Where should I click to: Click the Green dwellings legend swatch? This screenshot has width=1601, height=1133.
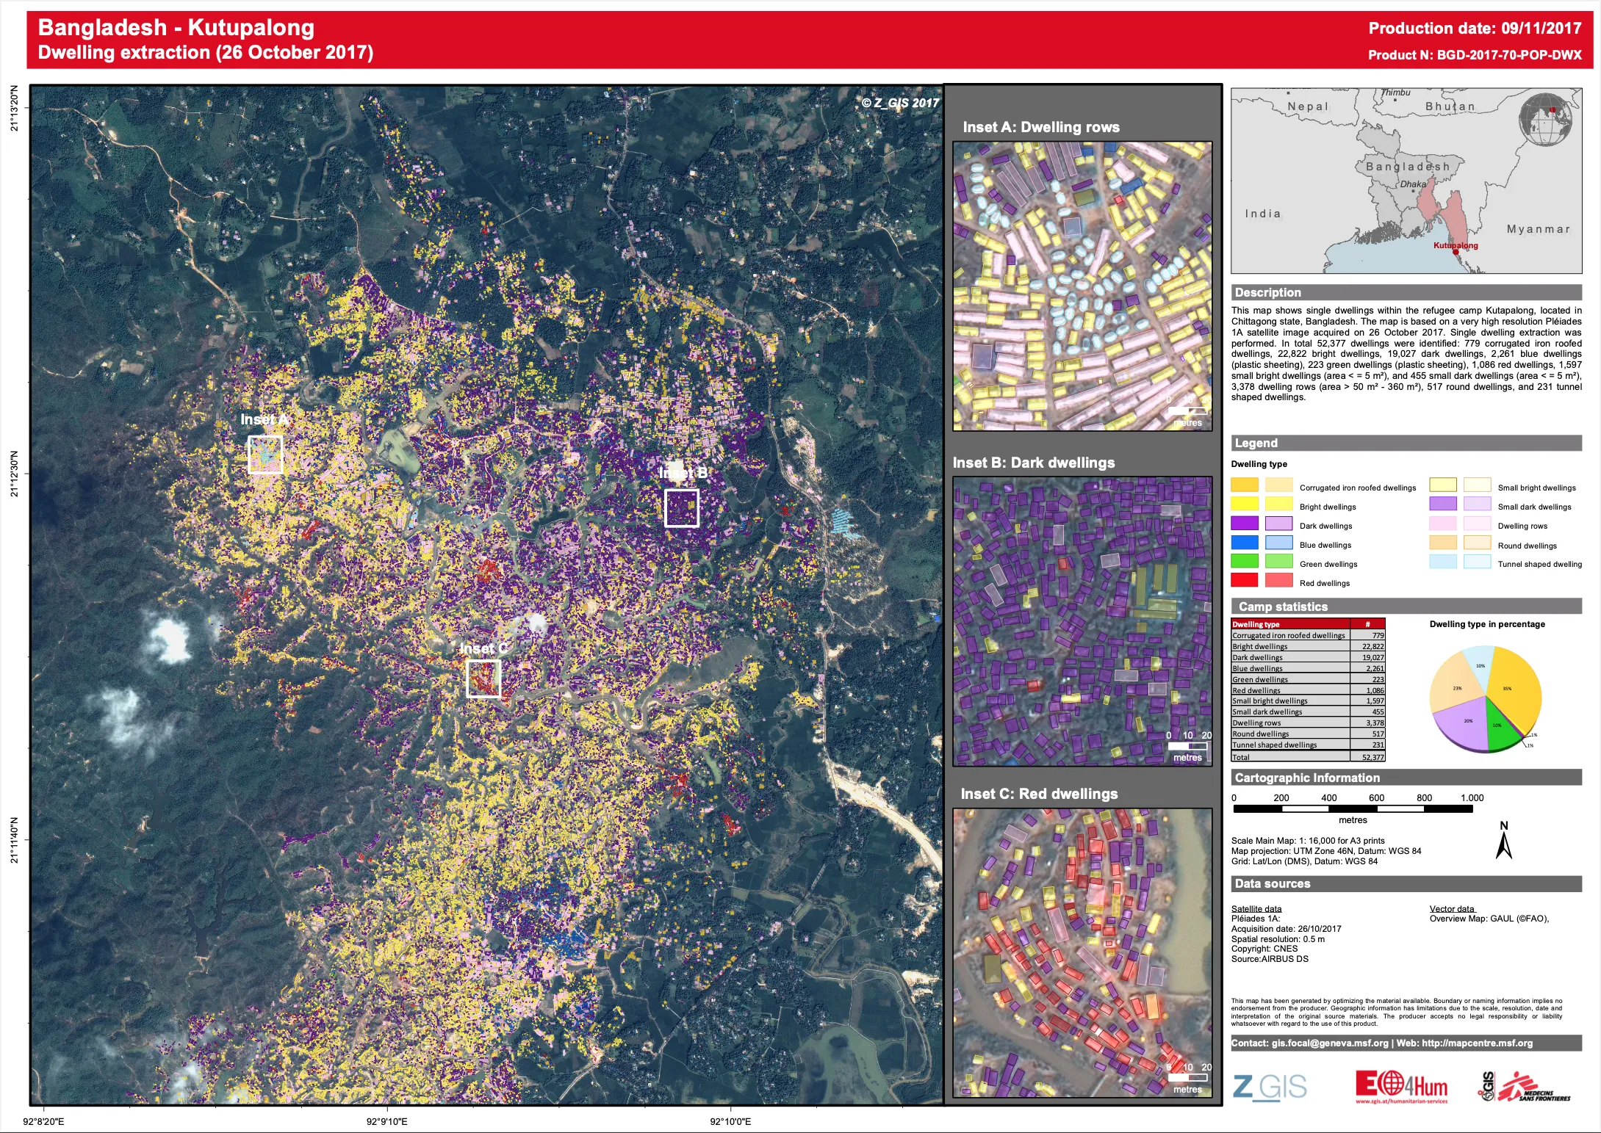[1245, 562]
